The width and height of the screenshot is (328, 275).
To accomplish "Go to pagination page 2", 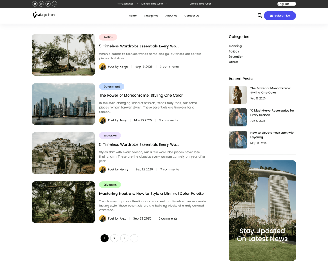I will tap(114, 238).
